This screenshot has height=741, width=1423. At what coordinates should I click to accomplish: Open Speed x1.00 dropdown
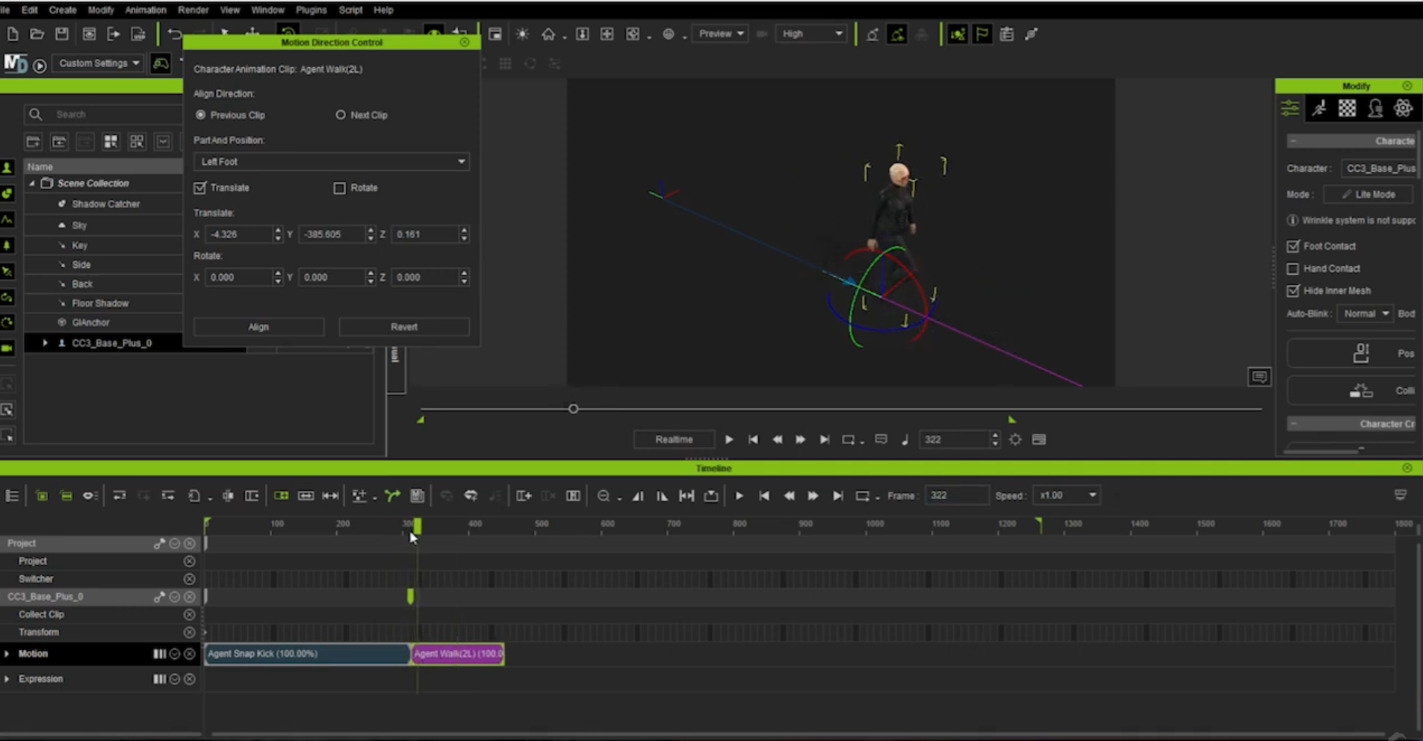click(x=1067, y=495)
